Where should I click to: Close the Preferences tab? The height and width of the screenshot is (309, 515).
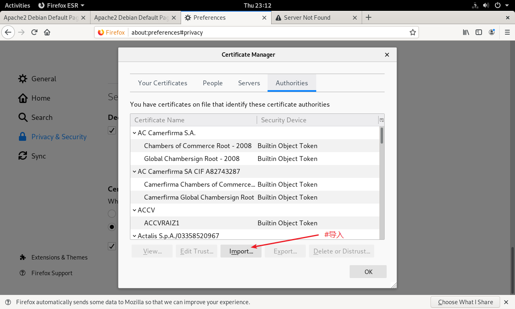[264, 18]
